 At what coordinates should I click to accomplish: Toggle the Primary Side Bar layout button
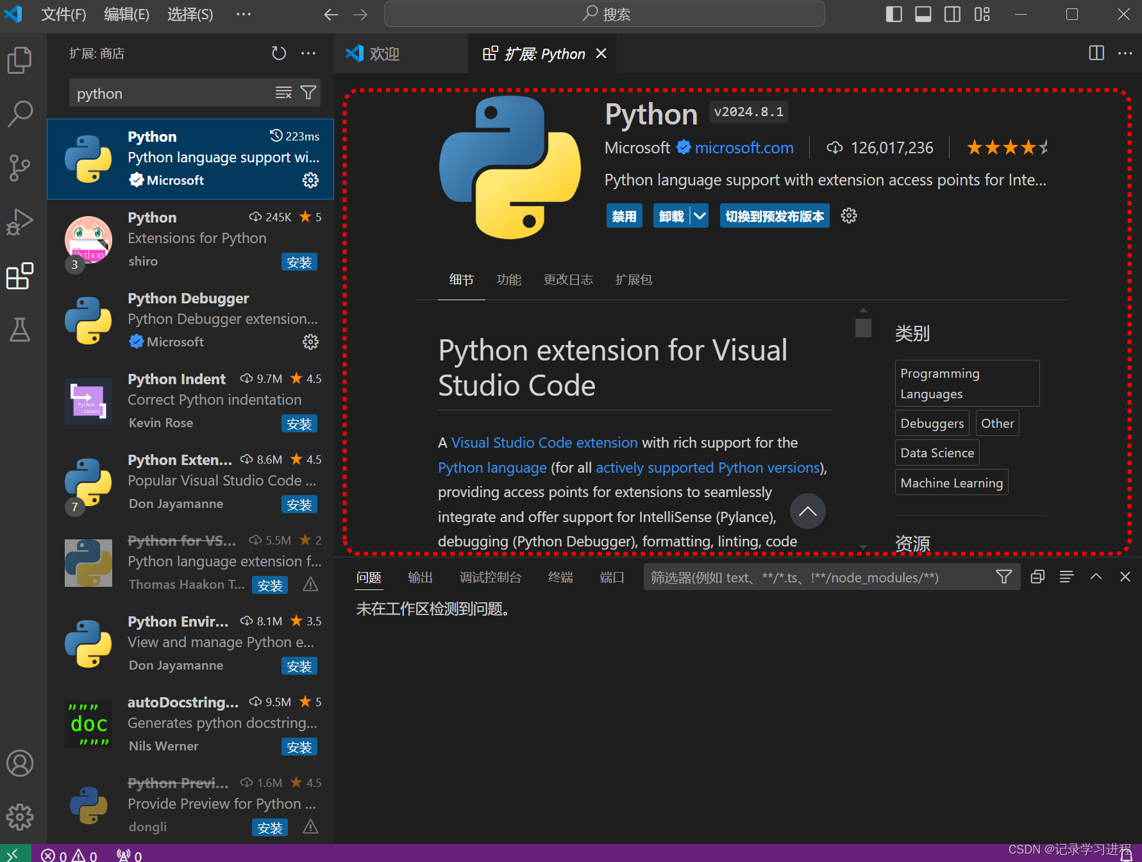click(893, 13)
